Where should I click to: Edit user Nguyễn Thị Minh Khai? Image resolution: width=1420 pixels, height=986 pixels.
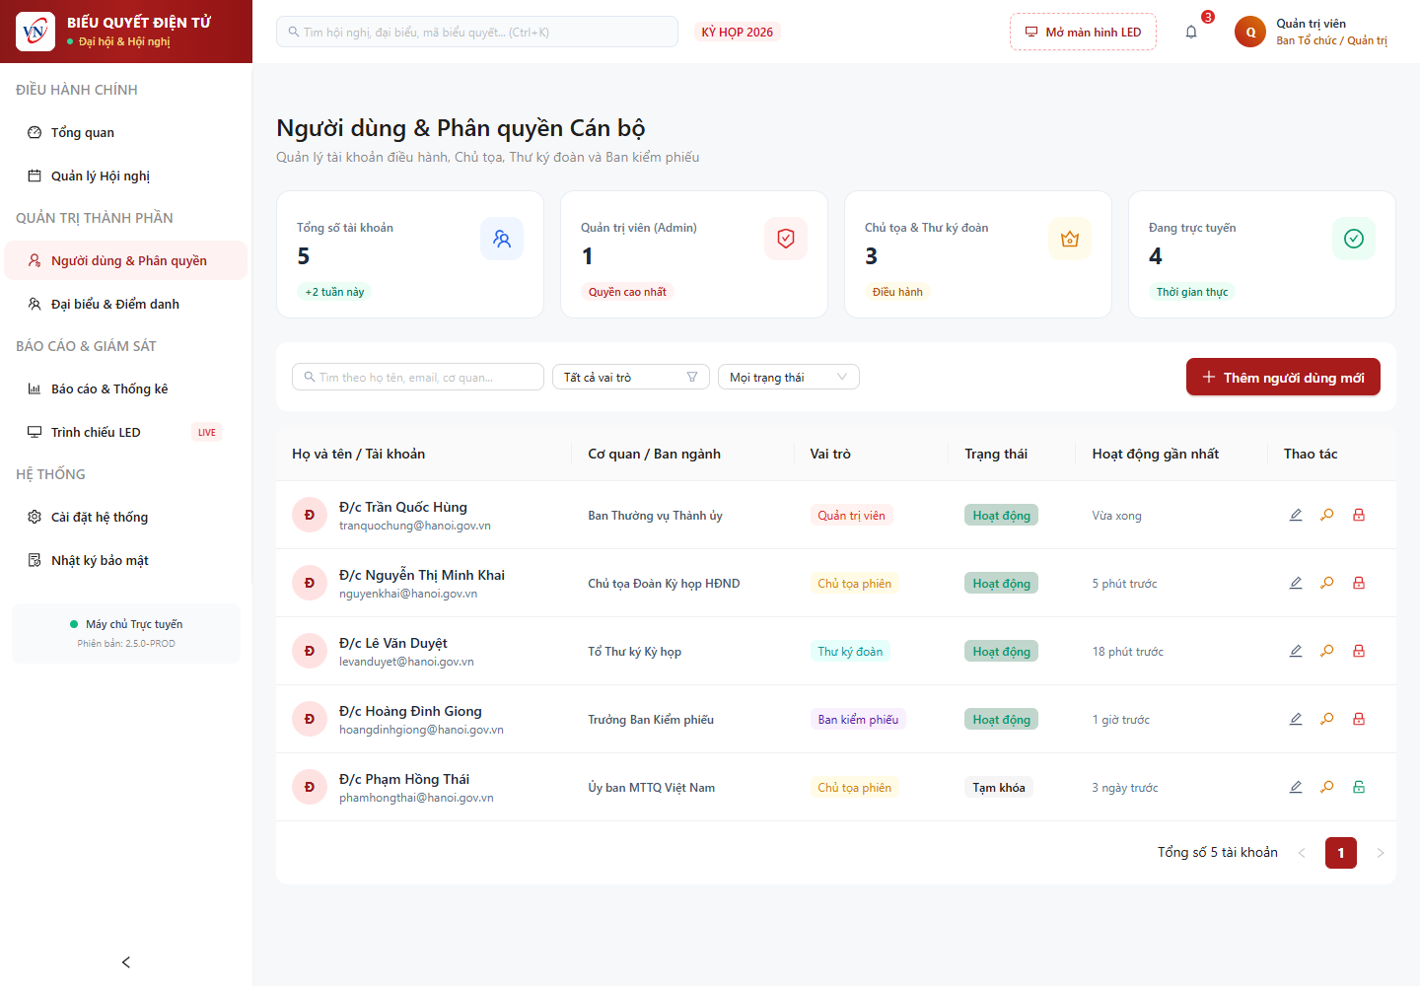[x=1296, y=583]
